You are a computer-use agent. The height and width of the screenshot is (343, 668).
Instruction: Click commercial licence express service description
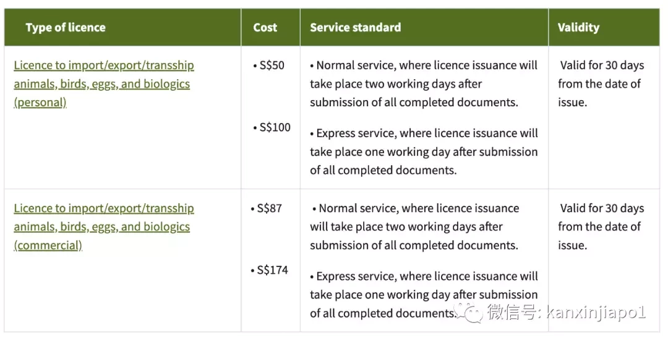(x=424, y=295)
